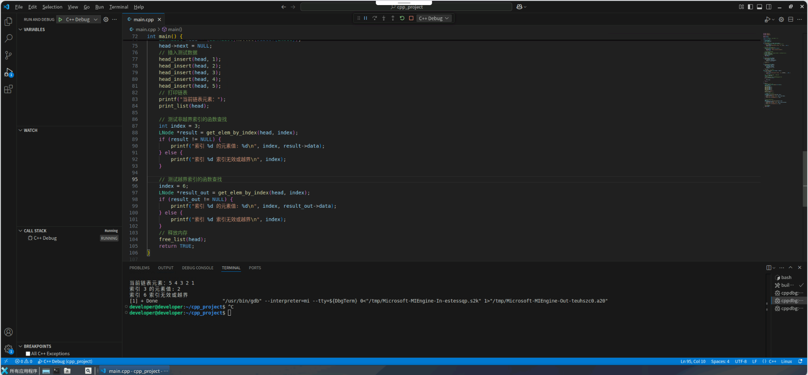Change Spaces: 4 indentation setting

coord(720,362)
